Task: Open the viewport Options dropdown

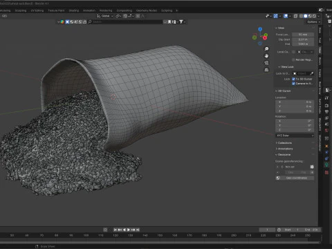Action: pos(313,21)
